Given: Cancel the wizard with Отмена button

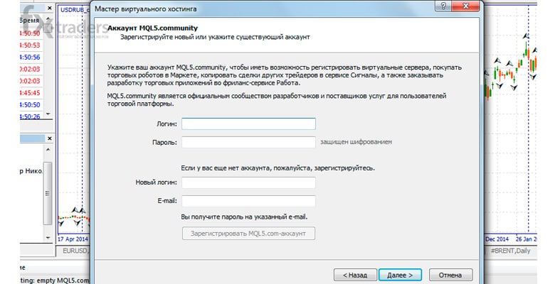Looking at the screenshot, I should pos(450,275).
